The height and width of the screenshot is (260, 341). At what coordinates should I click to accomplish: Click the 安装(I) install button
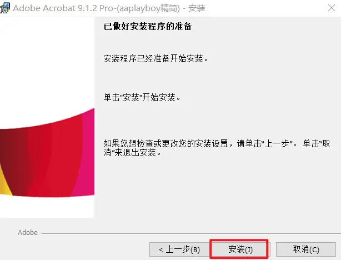coord(240,249)
